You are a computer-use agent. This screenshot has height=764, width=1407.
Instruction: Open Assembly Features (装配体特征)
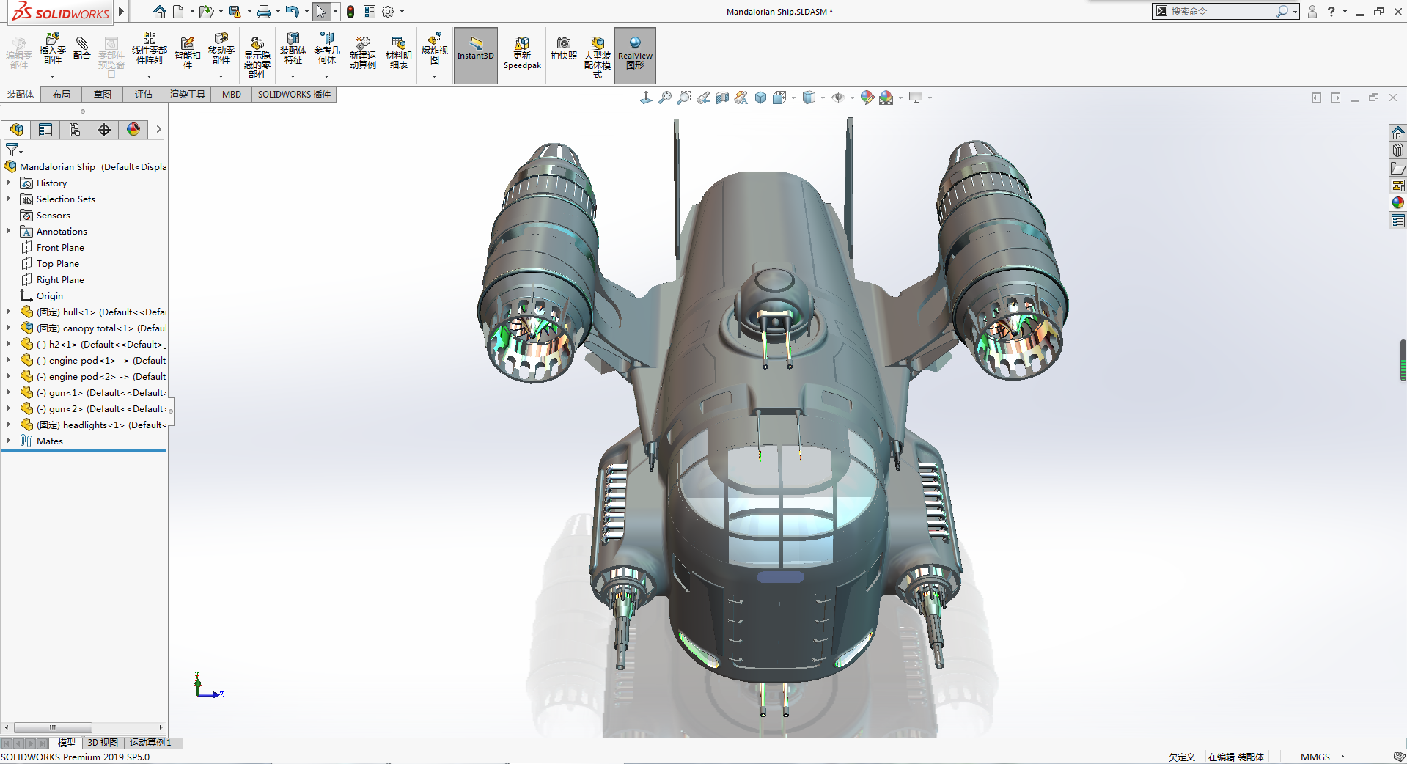coord(293,48)
